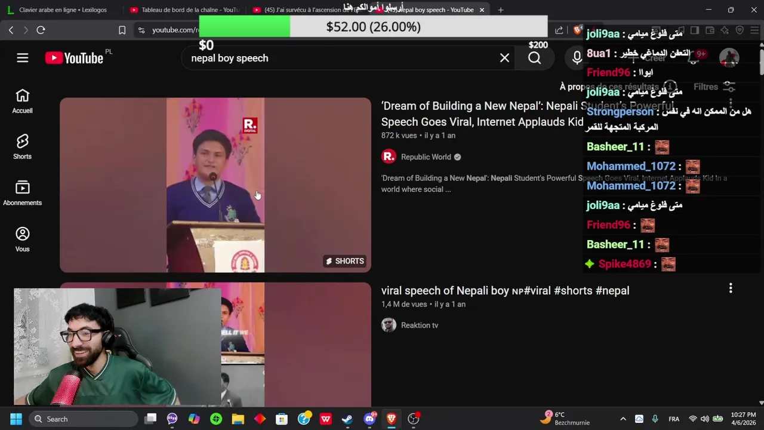Viewport: 764px width, 430px height.
Task: Open the YouTube guide hamburger menu
Action: (22, 58)
